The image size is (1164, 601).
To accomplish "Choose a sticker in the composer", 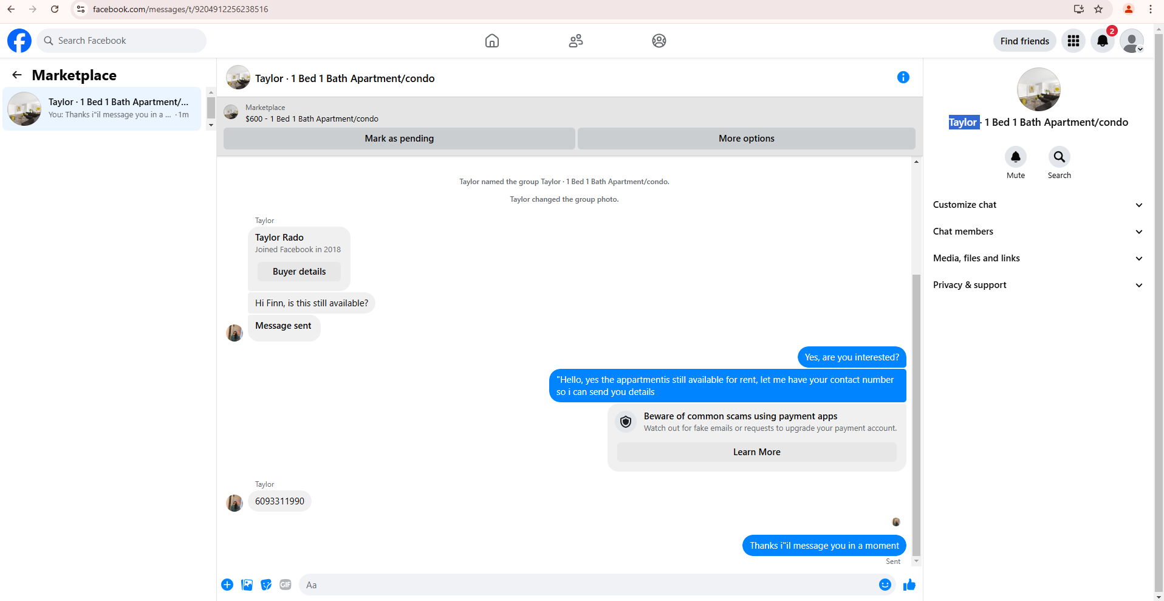I will (266, 585).
